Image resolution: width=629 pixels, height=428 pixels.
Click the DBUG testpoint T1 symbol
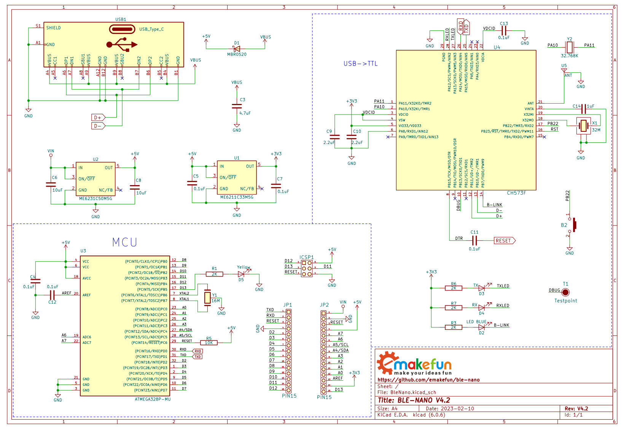pos(565,292)
